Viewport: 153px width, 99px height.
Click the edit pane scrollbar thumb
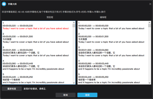(149, 26)
